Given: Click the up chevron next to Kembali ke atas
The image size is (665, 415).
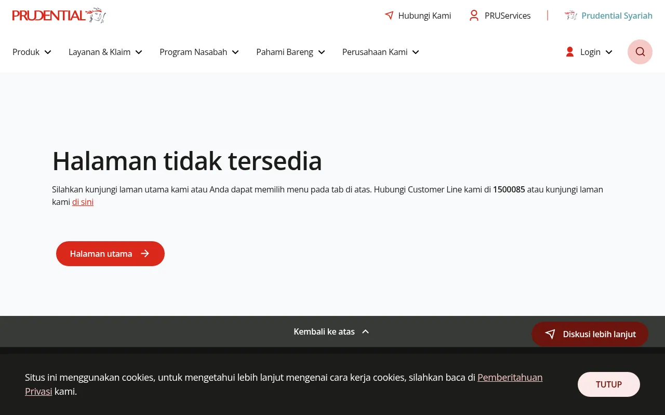Looking at the screenshot, I should 366,331.
